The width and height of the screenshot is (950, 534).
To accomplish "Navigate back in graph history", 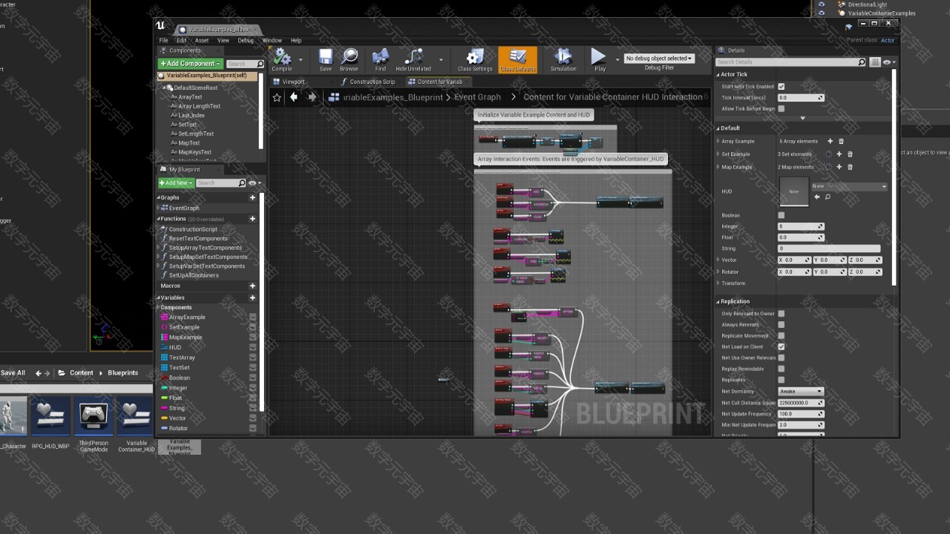I will [294, 97].
